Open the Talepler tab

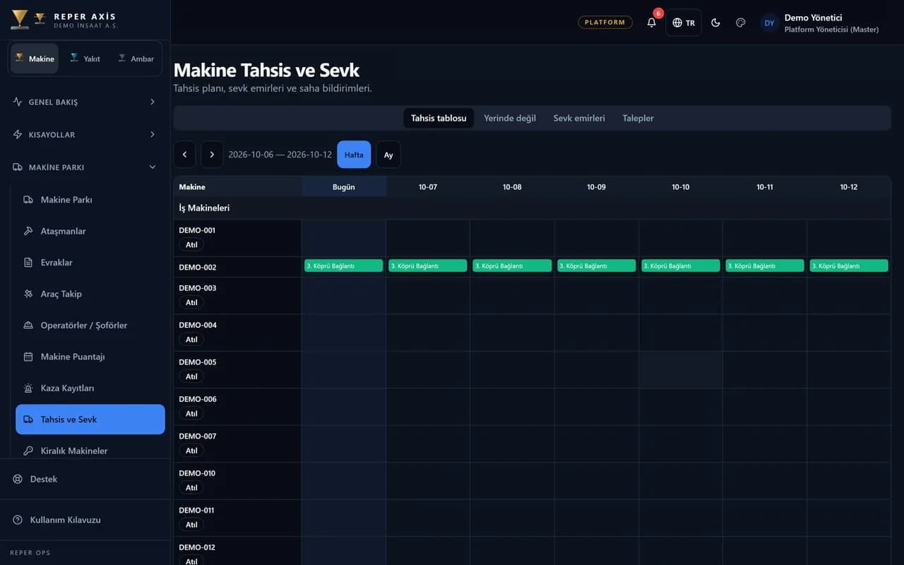[x=638, y=118]
